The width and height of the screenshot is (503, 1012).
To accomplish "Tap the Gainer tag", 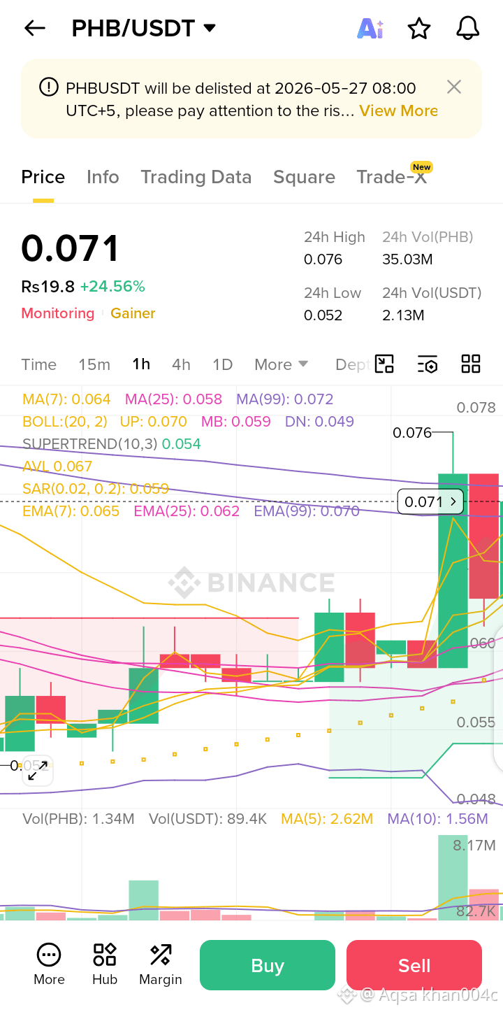I will point(133,313).
